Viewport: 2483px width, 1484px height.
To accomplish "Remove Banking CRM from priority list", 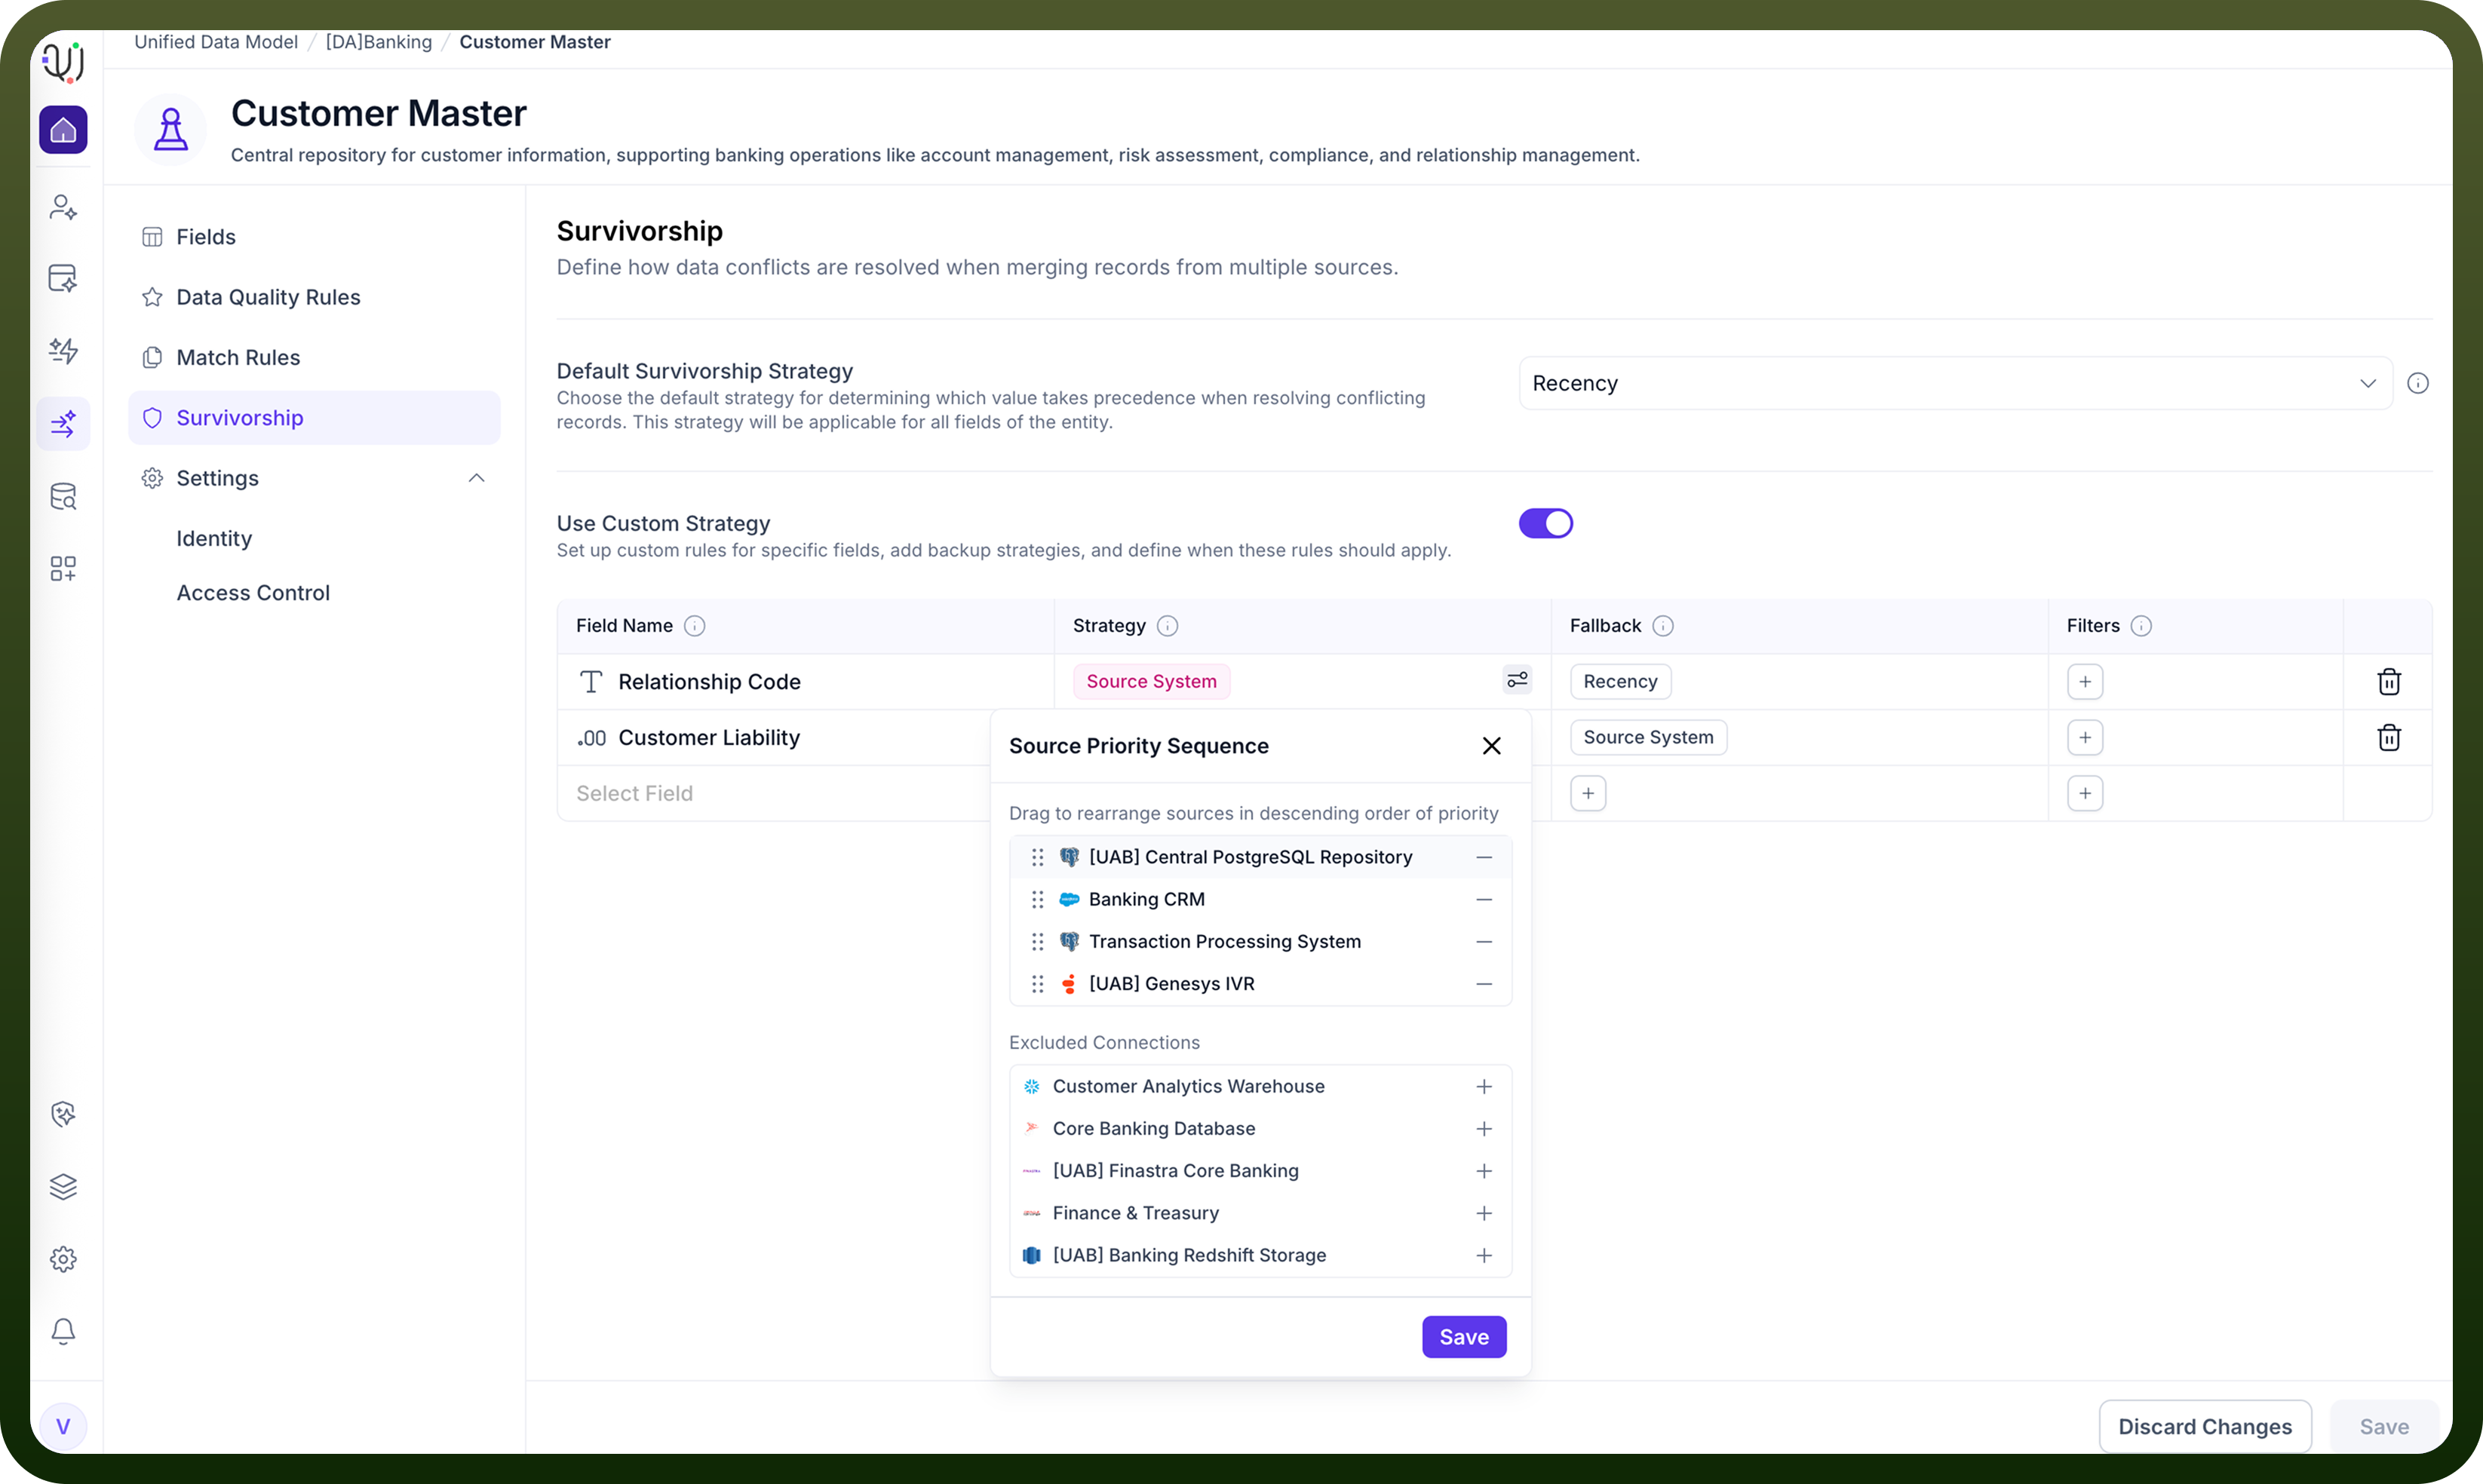I will coord(1484,900).
